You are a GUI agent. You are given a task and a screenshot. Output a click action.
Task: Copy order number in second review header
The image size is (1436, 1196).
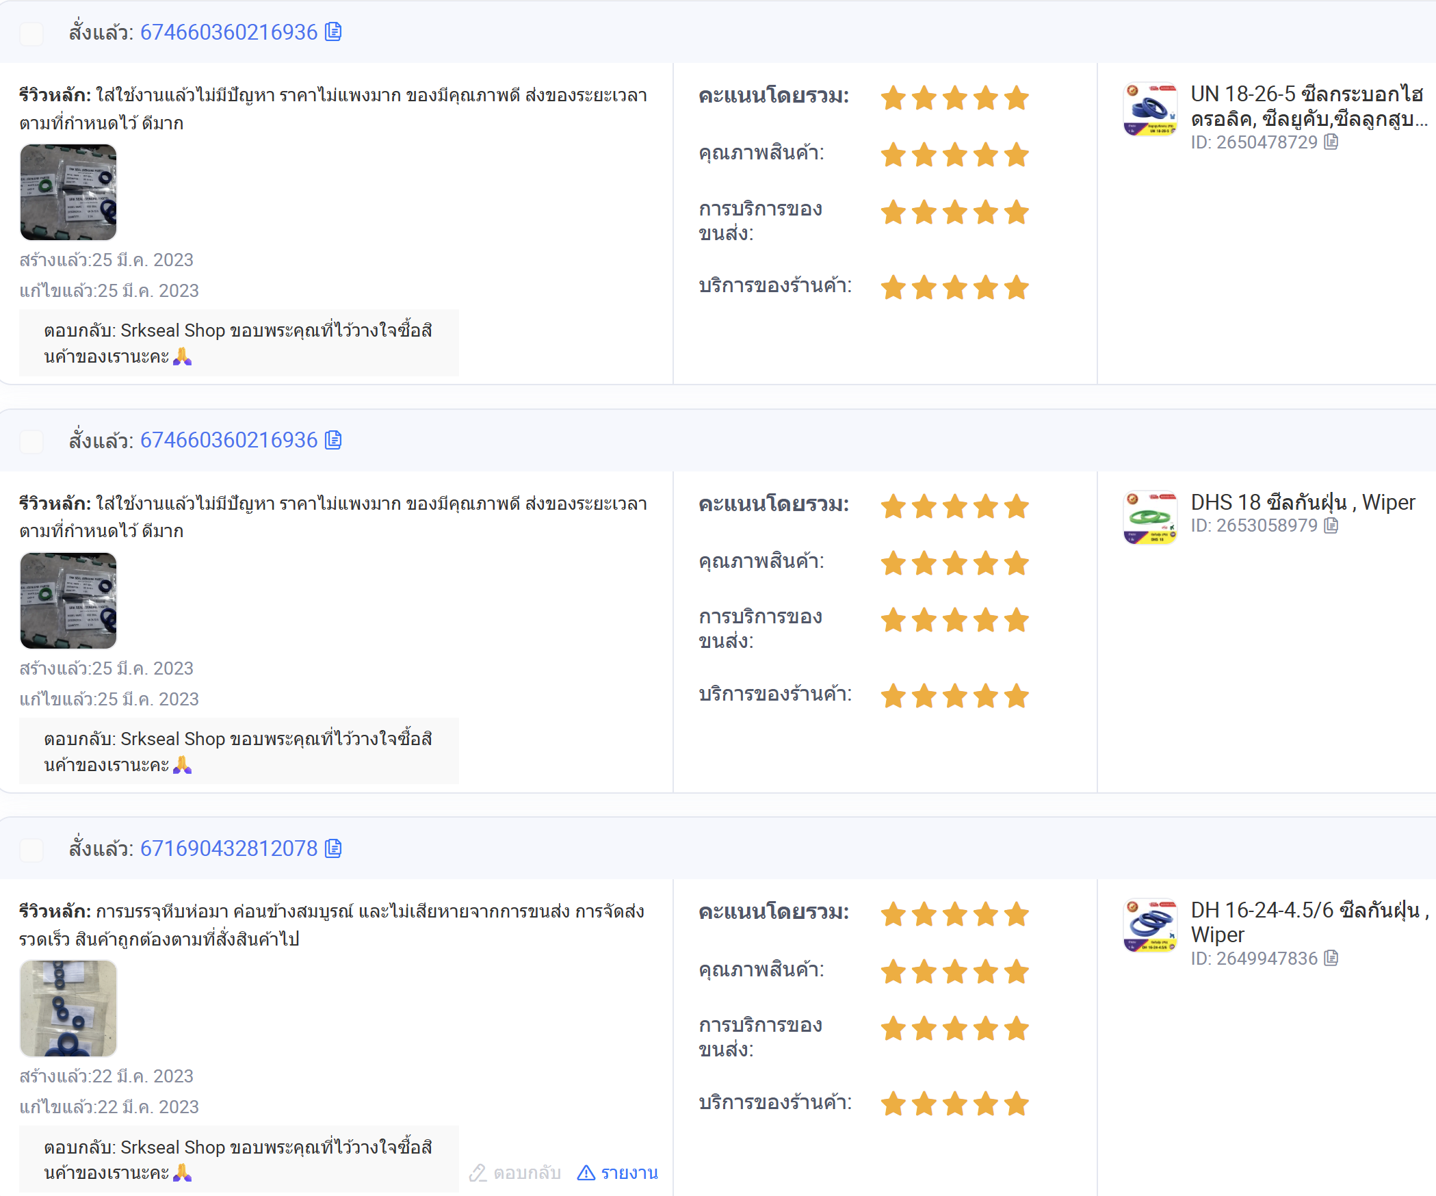tap(333, 440)
